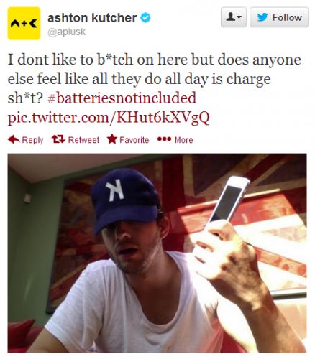Screen dimensions: 315x359
Task: Click the yellow A+K profile avatar
Action: click(x=24, y=24)
